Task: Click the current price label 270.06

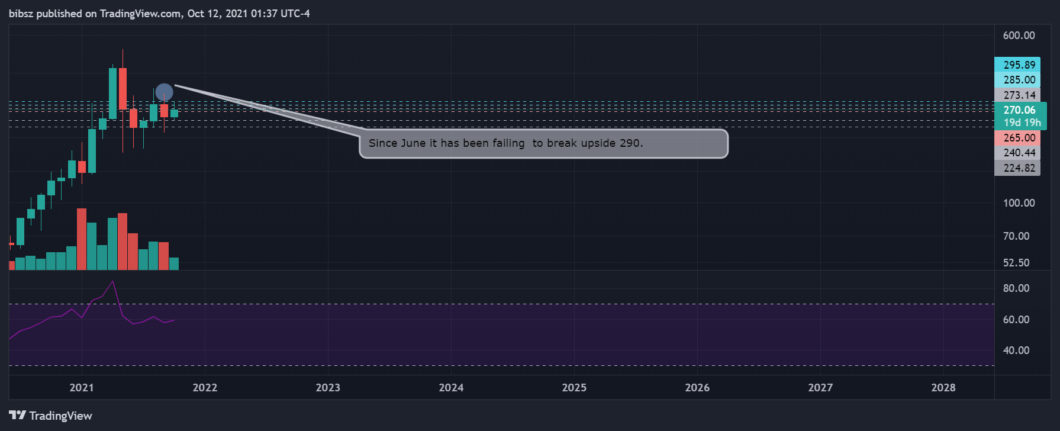Action: click(1019, 110)
